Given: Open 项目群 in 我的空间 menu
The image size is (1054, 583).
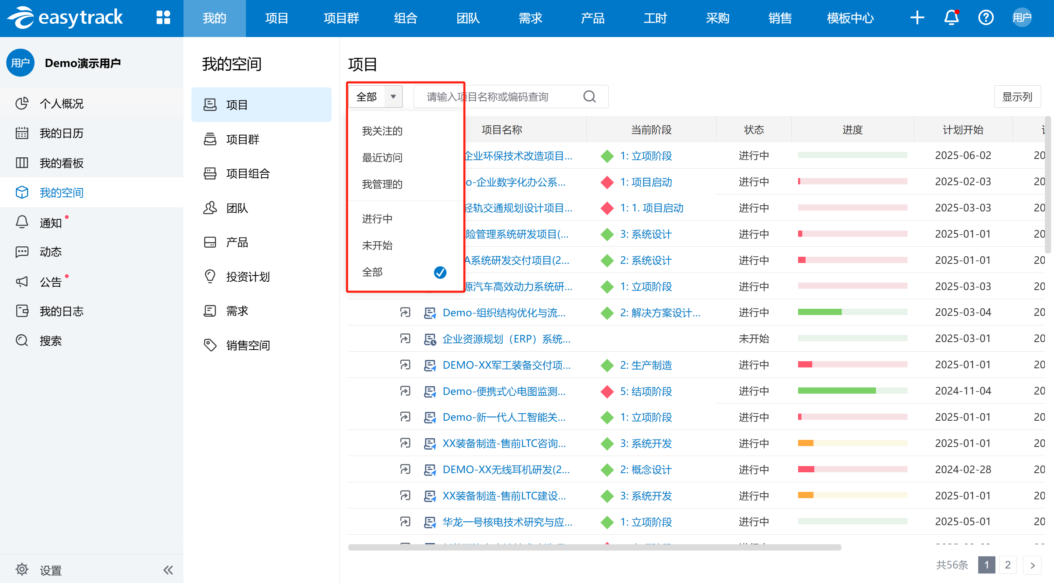Looking at the screenshot, I should tap(243, 139).
